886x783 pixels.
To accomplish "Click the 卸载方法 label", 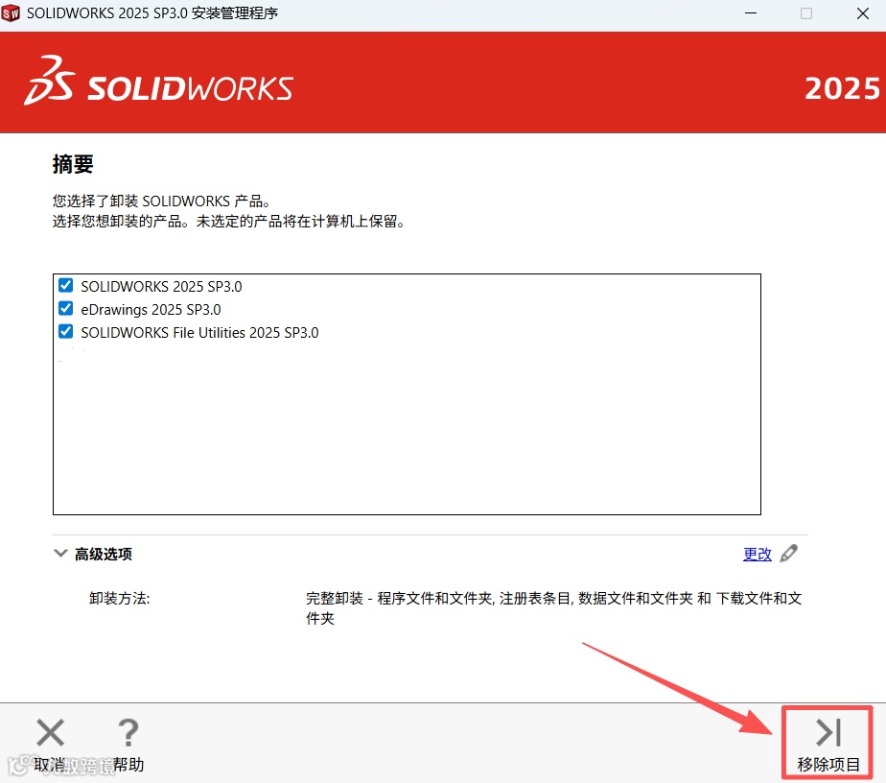I will [119, 598].
